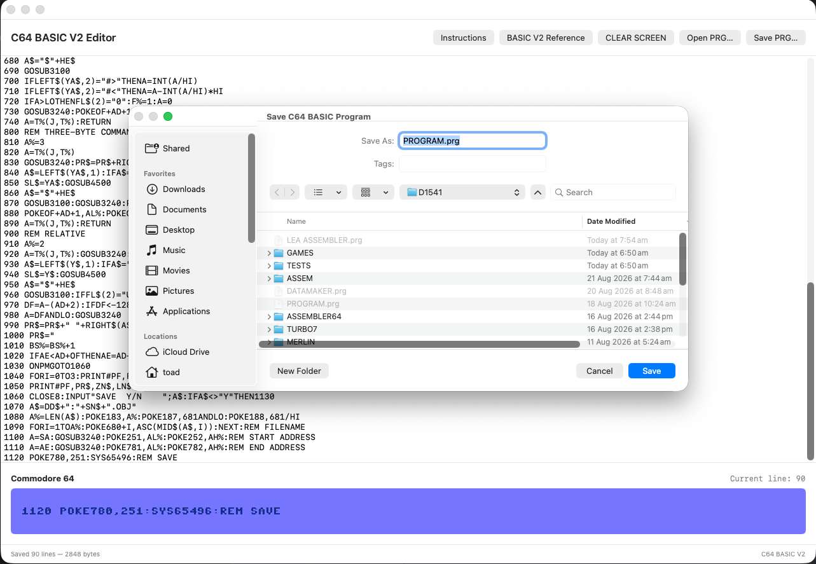Click code line 1100 A=SA in editor
Screen dimensions: 816x564
pyautogui.click(x=160, y=437)
